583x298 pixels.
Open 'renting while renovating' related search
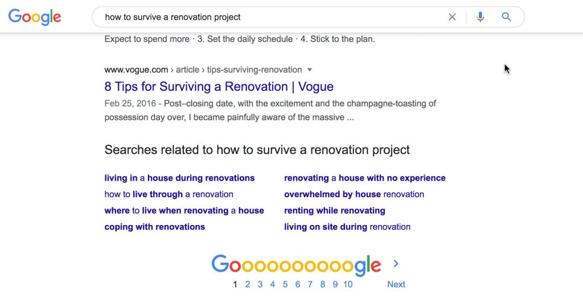pyautogui.click(x=334, y=210)
